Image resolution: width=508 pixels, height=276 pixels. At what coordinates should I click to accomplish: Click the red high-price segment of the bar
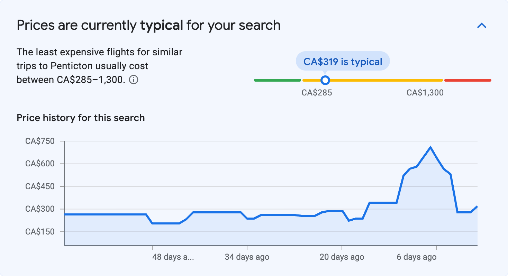468,80
